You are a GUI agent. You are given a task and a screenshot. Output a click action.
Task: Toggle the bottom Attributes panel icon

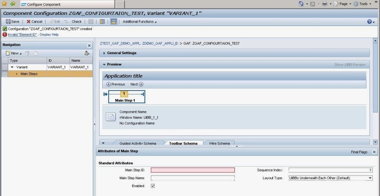tap(114, 22)
